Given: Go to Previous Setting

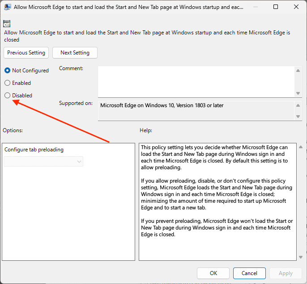Looking at the screenshot, I should [26, 53].
